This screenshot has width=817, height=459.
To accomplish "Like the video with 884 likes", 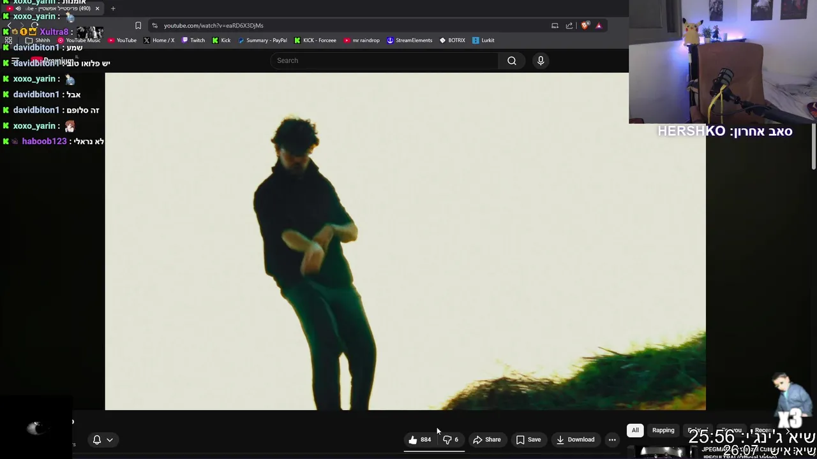I will pyautogui.click(x=419, y=439).
